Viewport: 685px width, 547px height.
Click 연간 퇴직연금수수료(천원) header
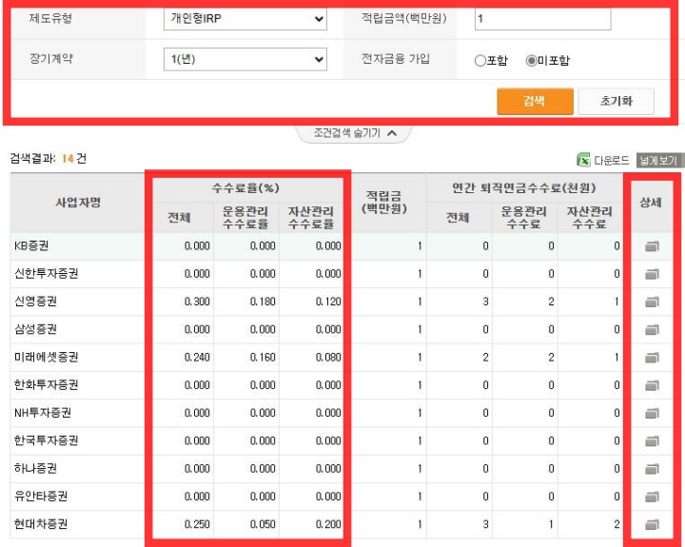coord(524,188)
